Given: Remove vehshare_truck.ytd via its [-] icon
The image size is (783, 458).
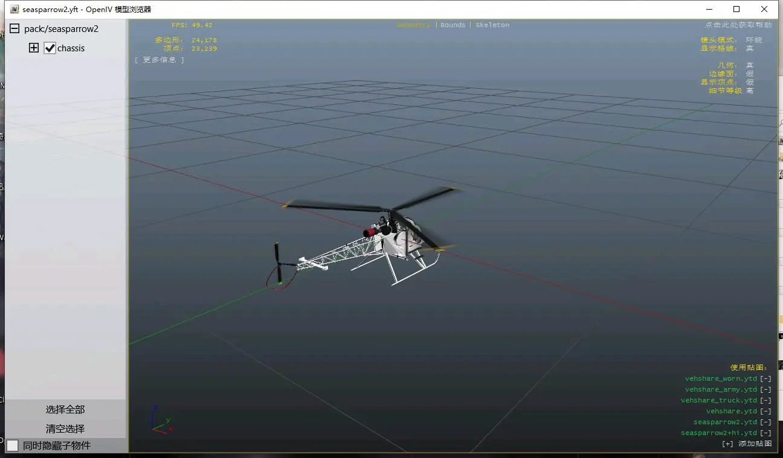Looking at the screenshot, I should pyautogui.click(x=765, y=401).
